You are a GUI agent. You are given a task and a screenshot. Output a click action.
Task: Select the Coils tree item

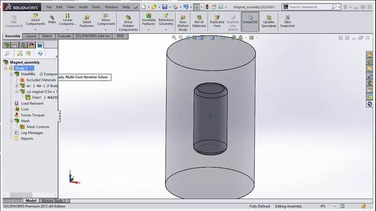[x=22, y=110]
